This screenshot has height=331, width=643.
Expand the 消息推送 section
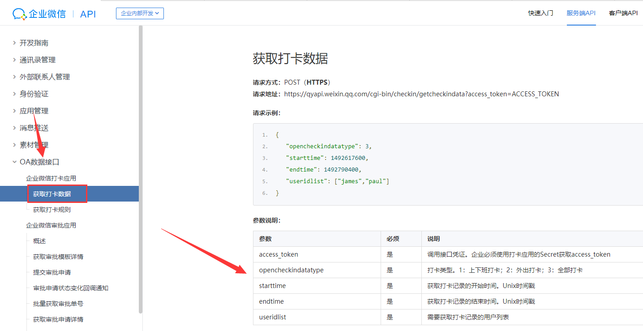click(34, 128)
